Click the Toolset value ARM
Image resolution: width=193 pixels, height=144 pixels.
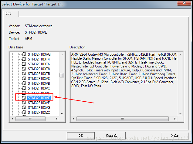click(29, 39)
